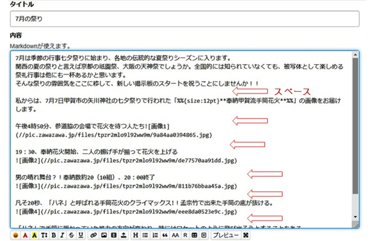Insert a hyperlink with the link icon
The height and width of the screenshot is (241, 371).
(x=93, y=235)
